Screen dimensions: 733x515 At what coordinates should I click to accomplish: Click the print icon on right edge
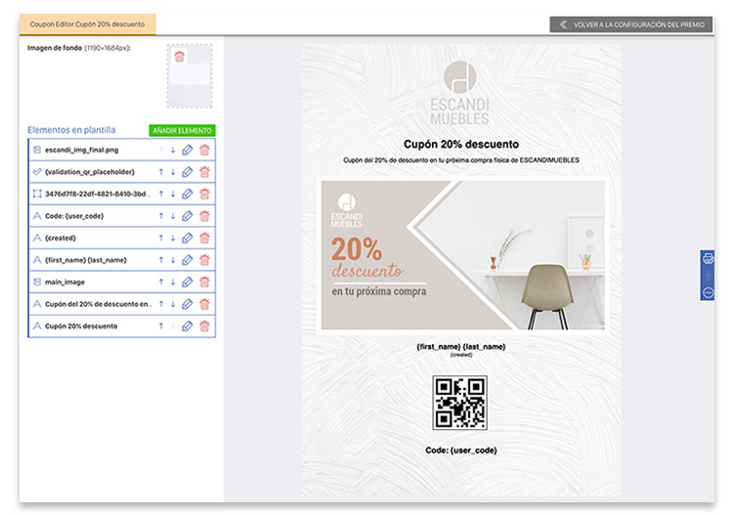pyautogui.click(x=708, y=258)
